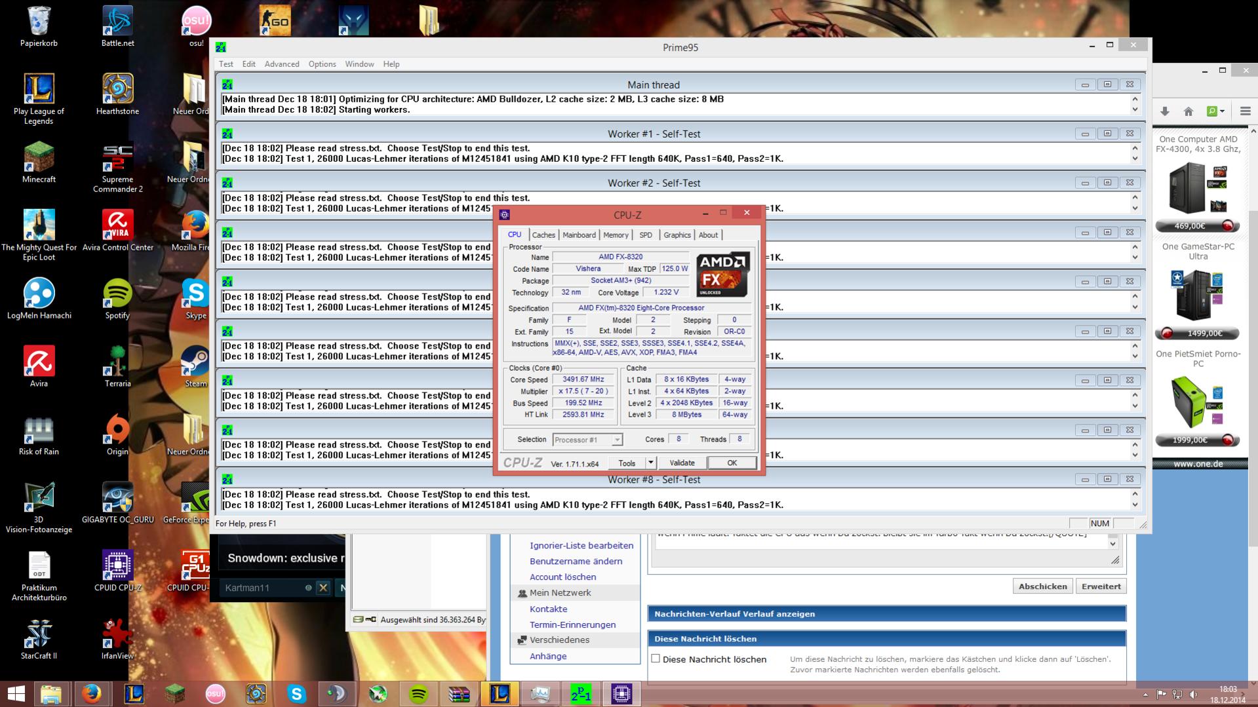Screen dimensions: 1258x707
Task: Click the Abschicken button
Action: [x=1042, y=586]
